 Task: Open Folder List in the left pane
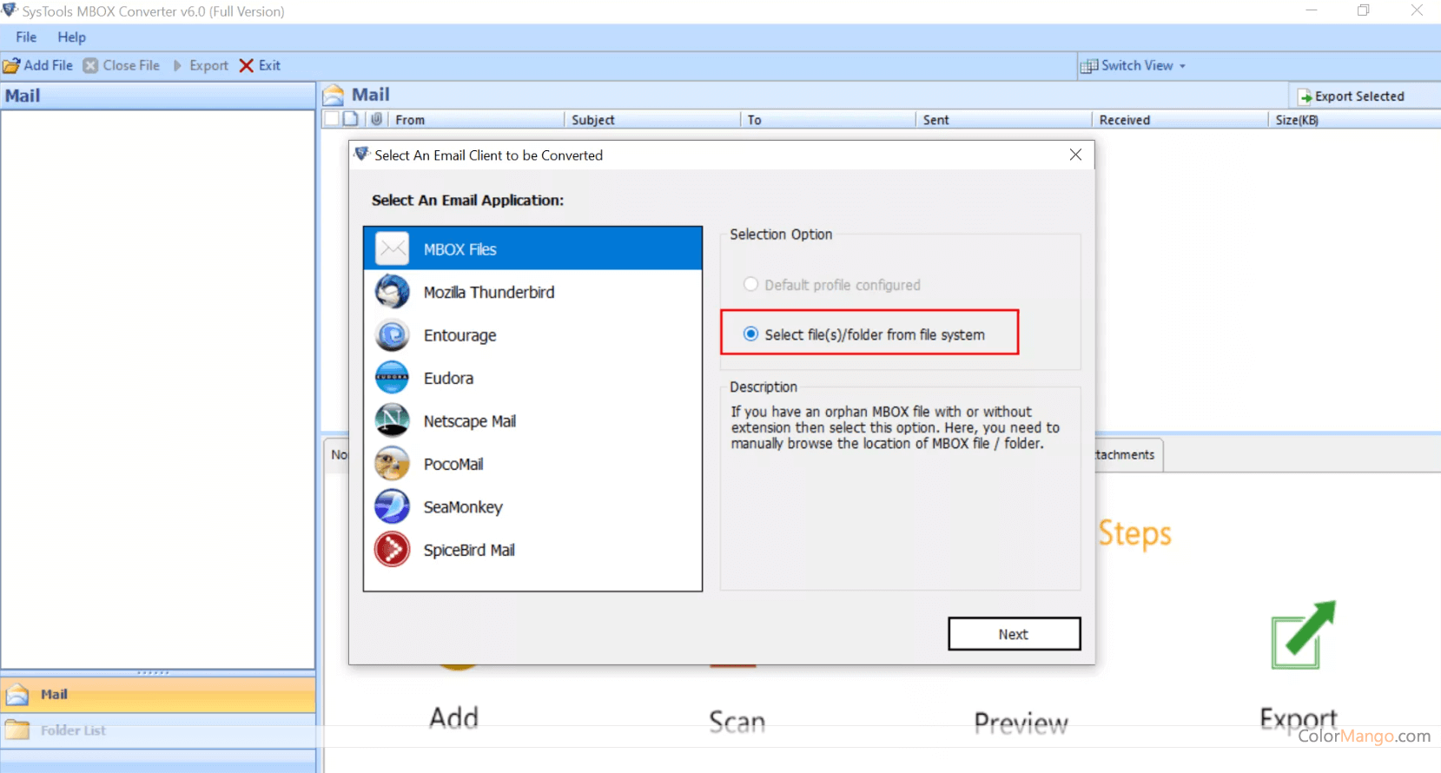coord(73,730)
